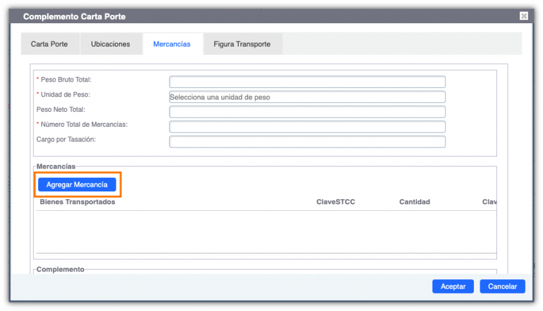Viewport: 543px width, 311px height.
Task: Select the Cargo por Tasación input
Action: tap(307, 142)
